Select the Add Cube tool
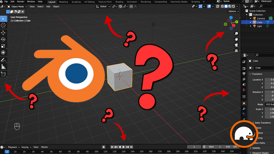274x154 pixels. coord(3,74)
